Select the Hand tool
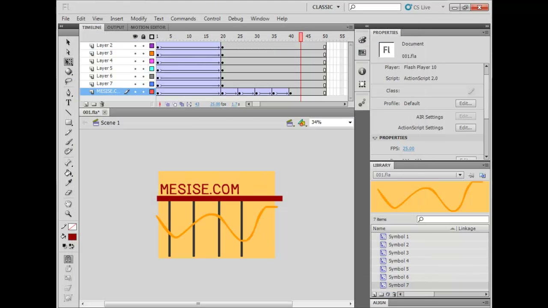Viewport: 548px width, 308px height. pos(68,204)
